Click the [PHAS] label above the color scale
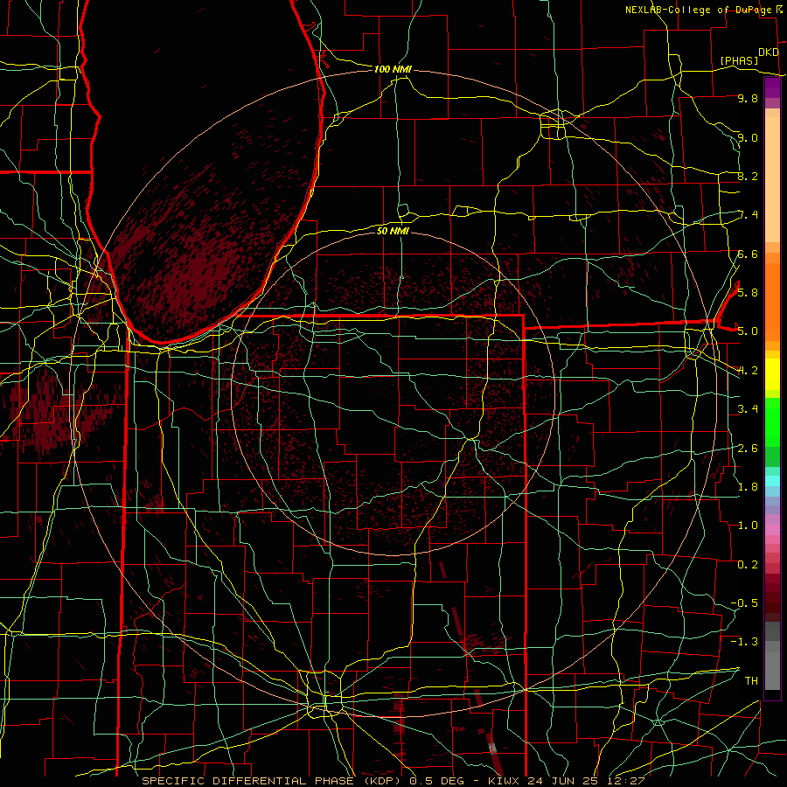This screenshot has width=787, height=787. [739, 60]
